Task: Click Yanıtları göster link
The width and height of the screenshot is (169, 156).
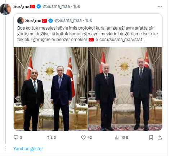Action: 28,149
